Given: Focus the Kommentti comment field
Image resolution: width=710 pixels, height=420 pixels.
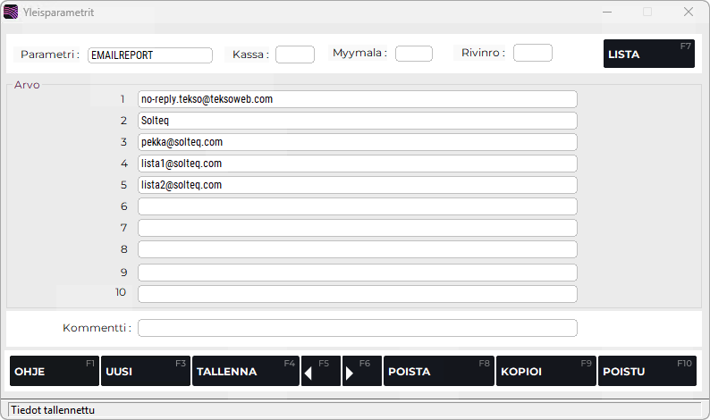Looking at the screenshot, I should (x=358, y=328).
